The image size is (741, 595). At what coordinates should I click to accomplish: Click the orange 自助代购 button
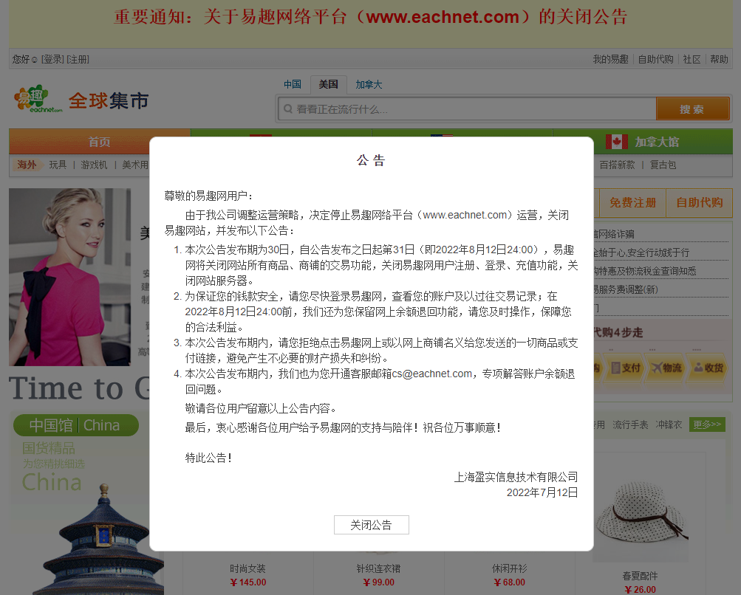tap(700, 202)
